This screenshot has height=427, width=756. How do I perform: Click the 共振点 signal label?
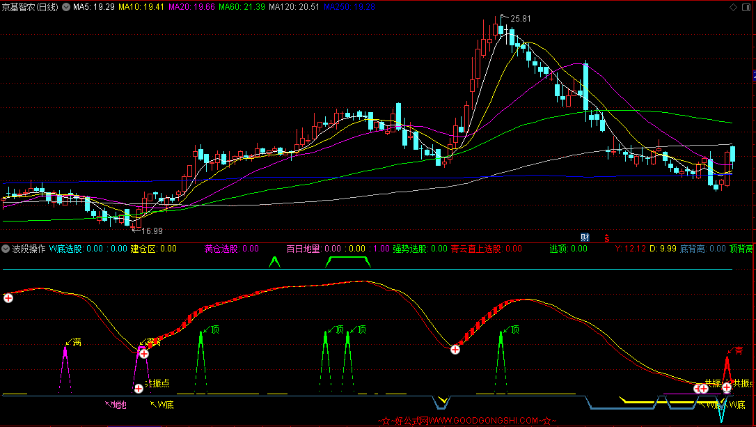[157, 384]
